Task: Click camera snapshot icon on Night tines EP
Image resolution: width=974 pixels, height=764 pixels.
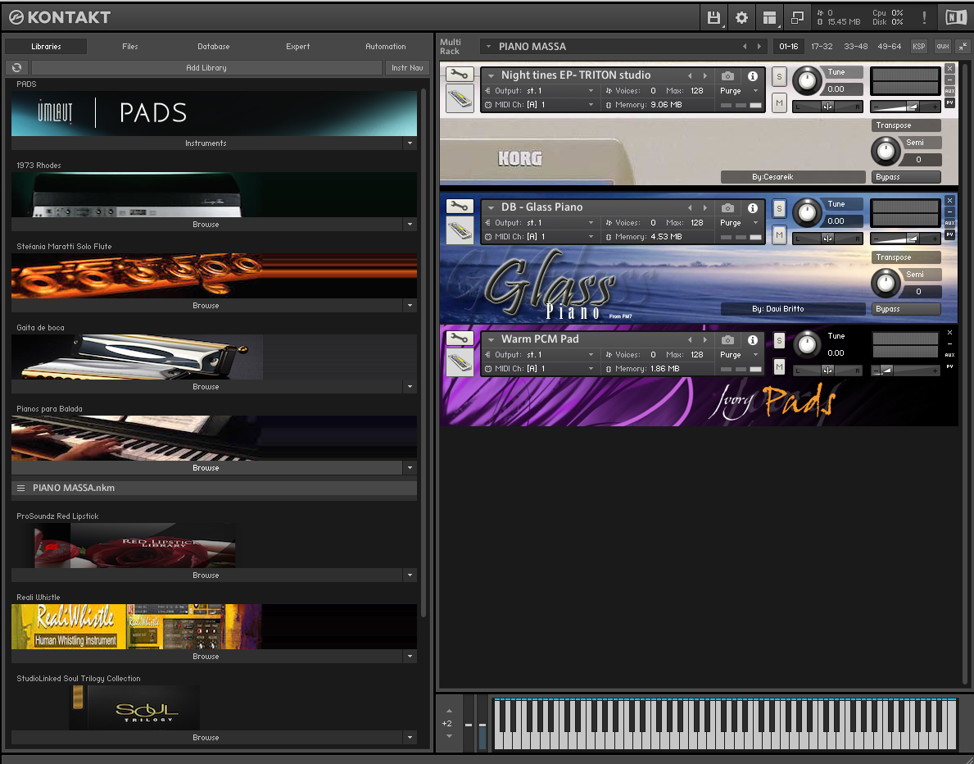Action: click(728, 76)
